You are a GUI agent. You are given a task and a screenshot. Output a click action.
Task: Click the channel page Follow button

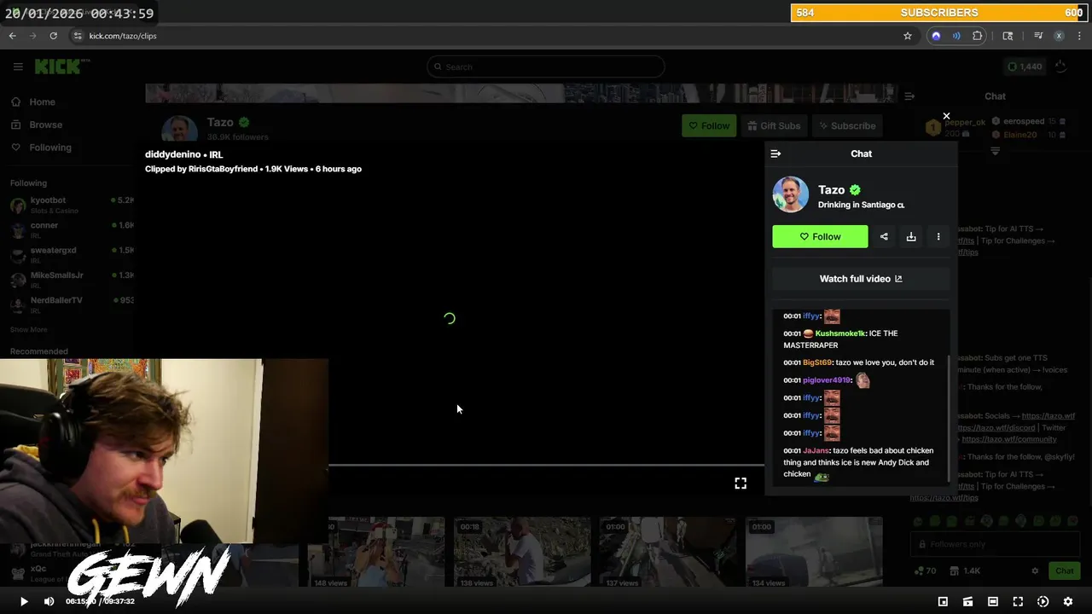(x=709, y=125)
